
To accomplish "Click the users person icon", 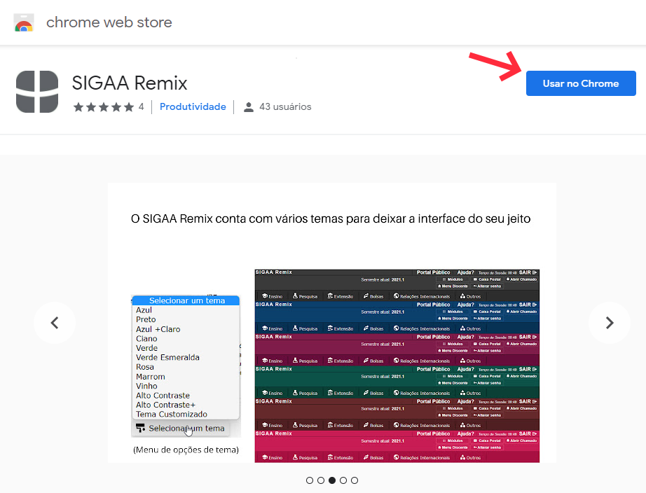I will (x=249, y=107).
